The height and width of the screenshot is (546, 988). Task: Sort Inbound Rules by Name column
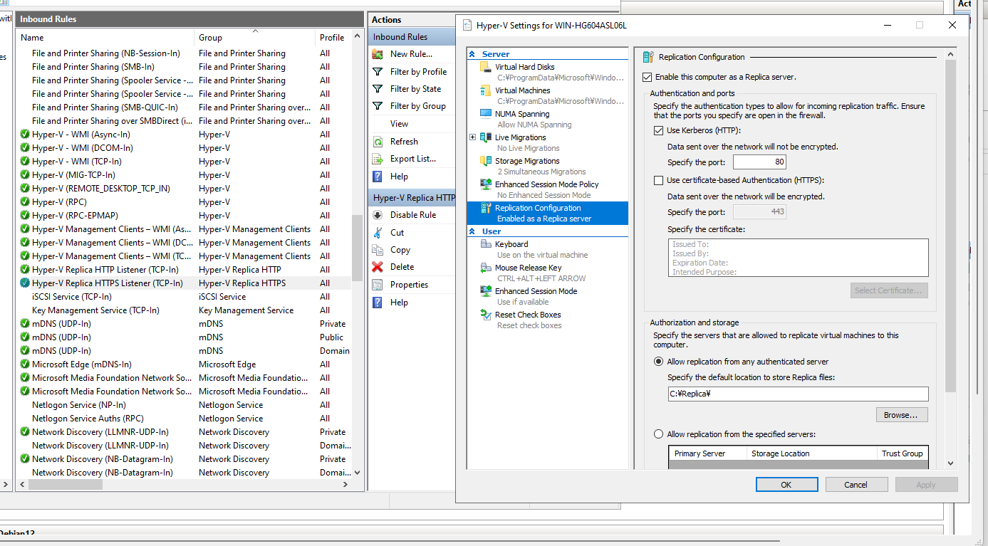pyautogui.click(x=105, y=38)
